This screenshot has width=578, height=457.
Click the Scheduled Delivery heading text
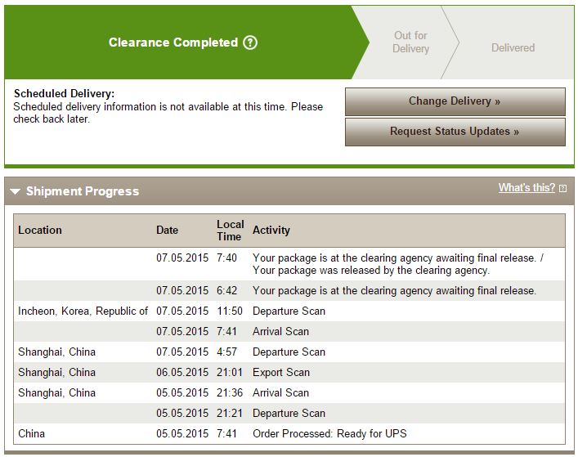click(64, 94)
